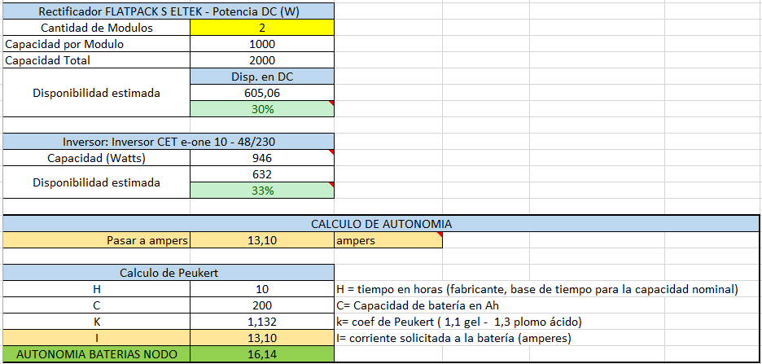Screen dimensions: 762x364
Task: Click the H value cell showing 10
Action: [262, 289]
